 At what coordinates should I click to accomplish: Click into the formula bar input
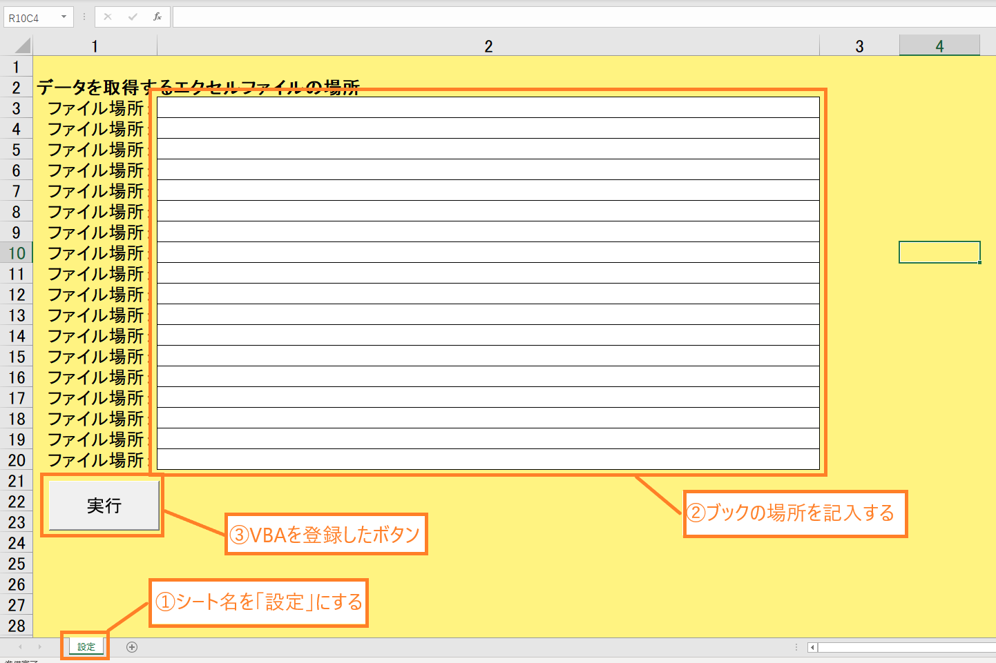coord(584,17)
